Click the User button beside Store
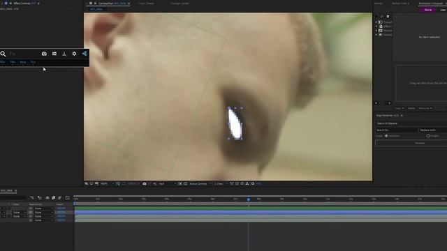The image size is (447, 251). point(443,10)
